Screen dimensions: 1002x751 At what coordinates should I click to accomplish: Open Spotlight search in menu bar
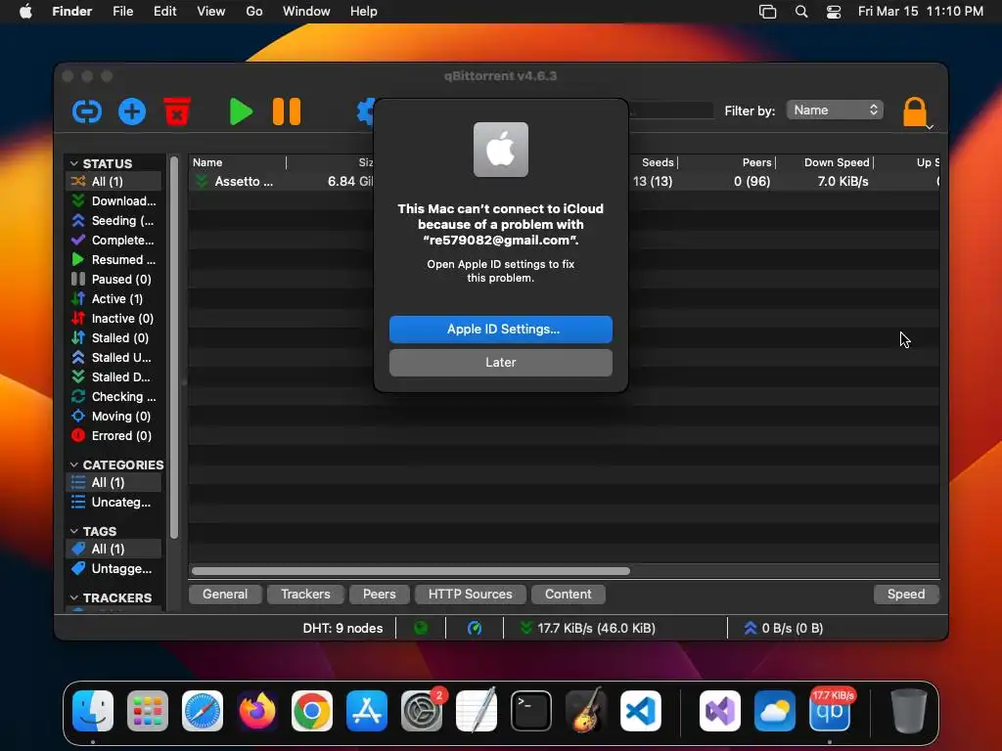pos(801,12)
